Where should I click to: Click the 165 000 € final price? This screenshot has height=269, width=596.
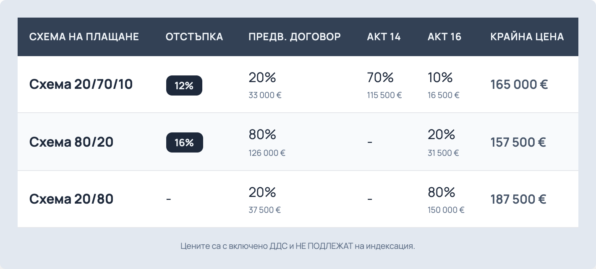click(x=519, y=85)
